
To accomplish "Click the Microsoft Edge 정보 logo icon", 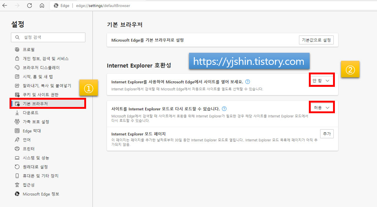I will point(17,194).
